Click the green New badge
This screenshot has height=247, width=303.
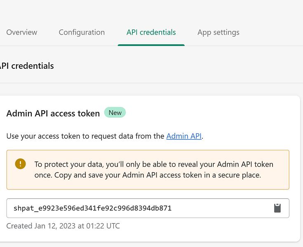tap(115, 113)
